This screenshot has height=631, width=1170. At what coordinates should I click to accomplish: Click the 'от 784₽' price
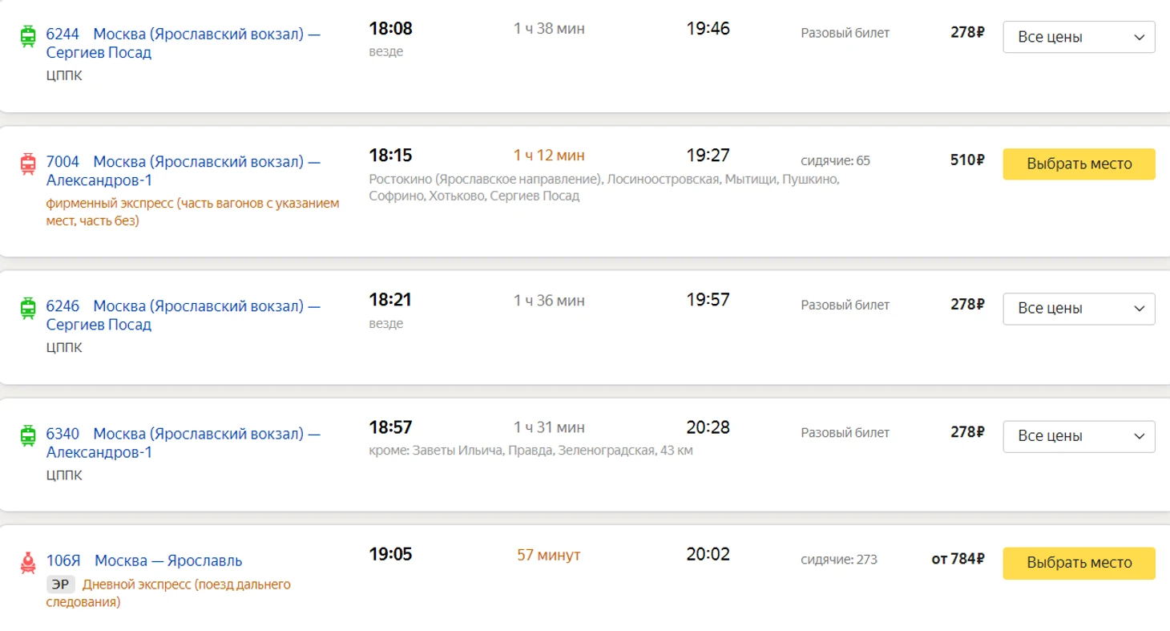pyautogui.click(x=958, y=559)
